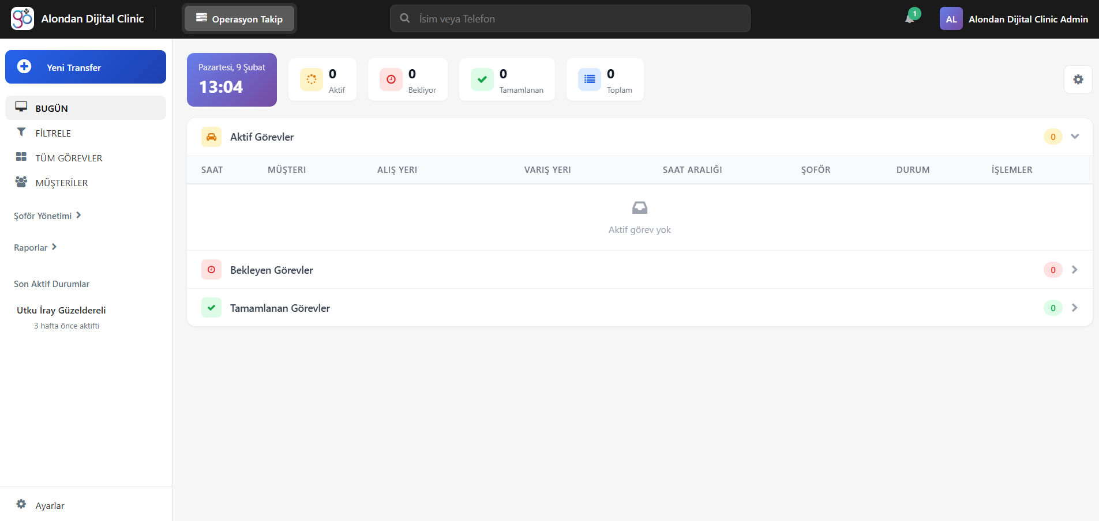
Task: Go to TÜM GÖREVLER in sidebar
Action: click(x=69, y=158)
